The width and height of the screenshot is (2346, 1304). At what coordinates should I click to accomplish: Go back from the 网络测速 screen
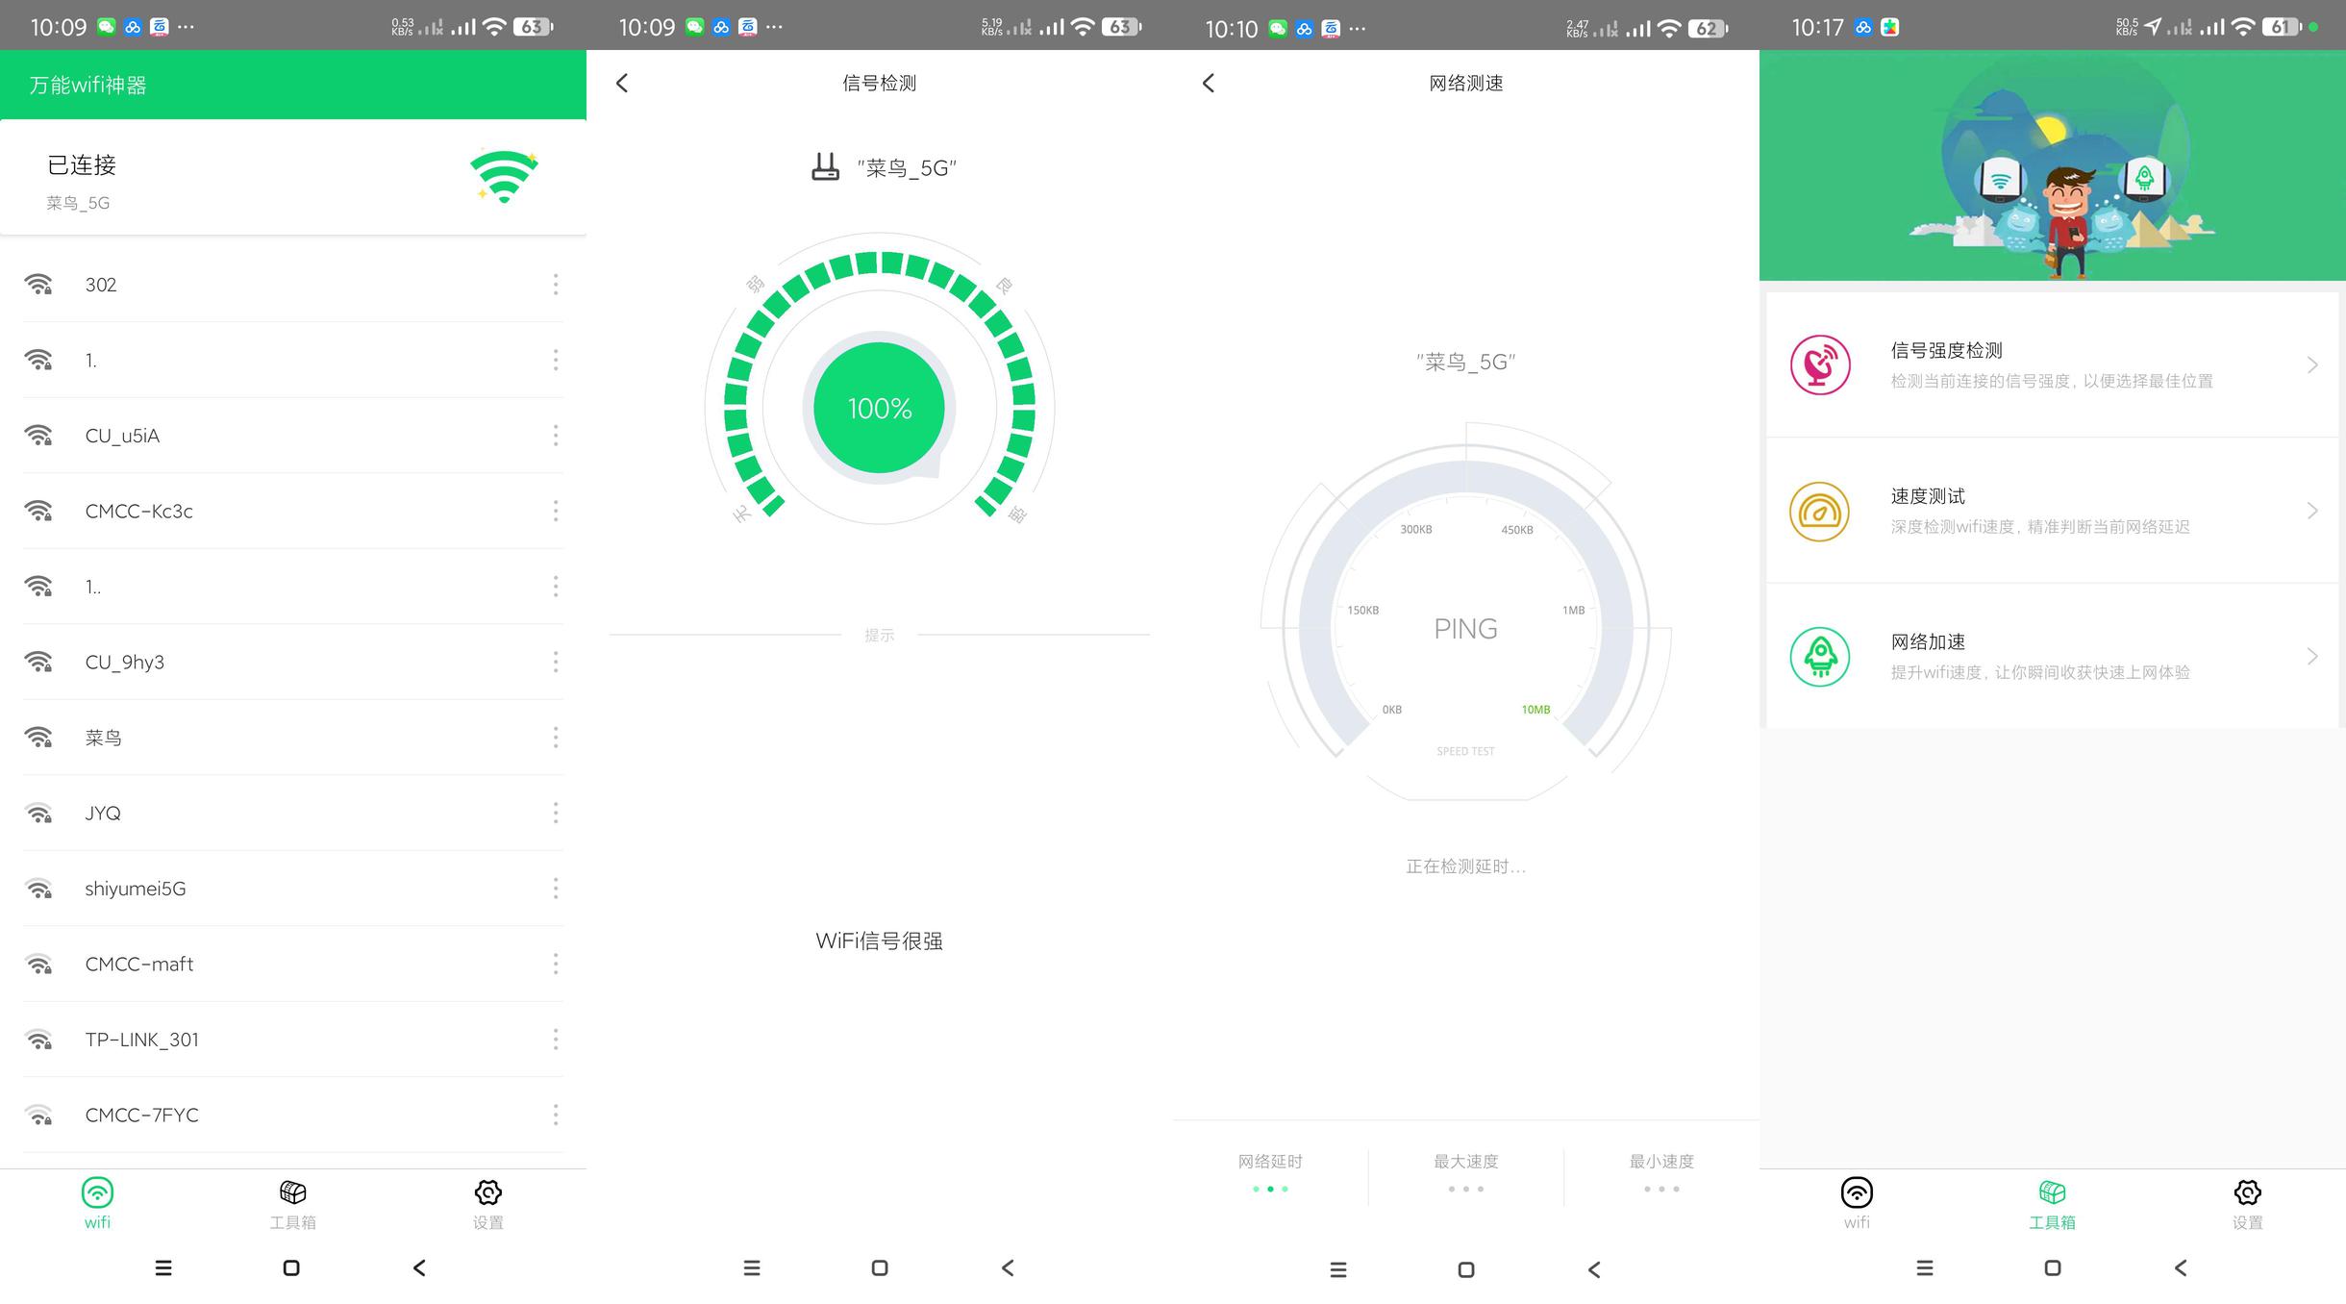(x=1209, y=84)
